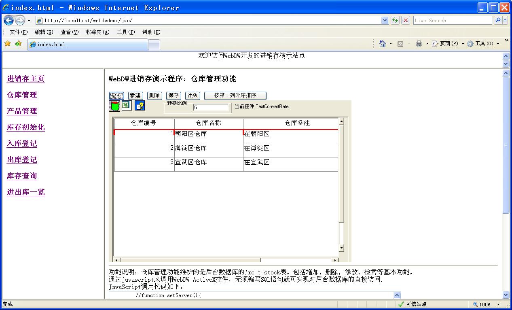
Task: Open the 页面(P) dropdown arrow
Action: [463, 44]
